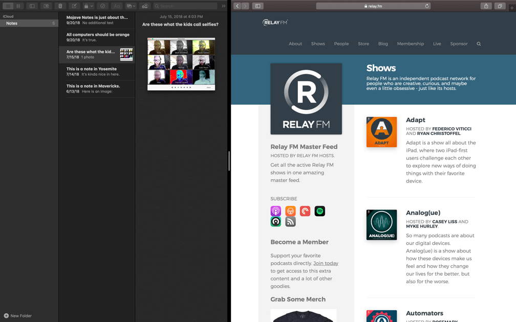Open the Aa text format button
This screenshot has width=516, height=322.
click(x=117, y=6)
